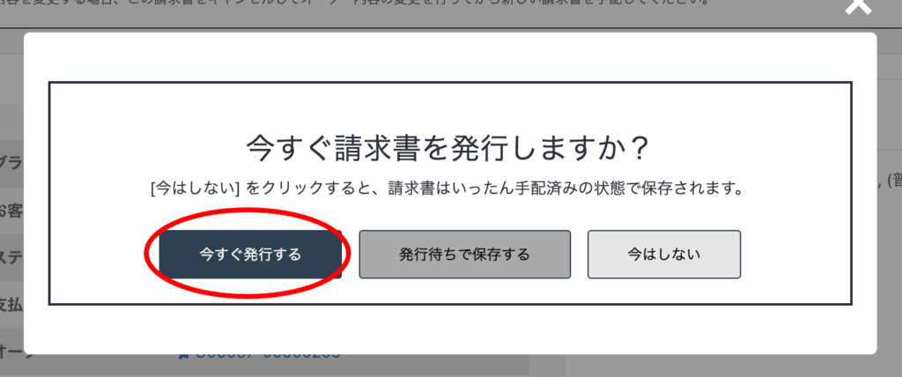
Task: Select the dimmed 支払 row label
Action: pos(11,305)
